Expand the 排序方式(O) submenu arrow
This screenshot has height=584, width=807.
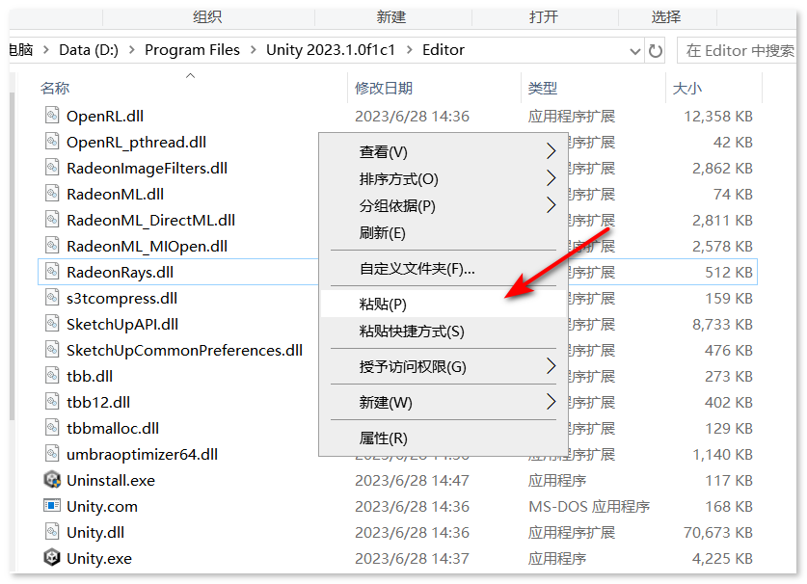[x=551, y=178]
